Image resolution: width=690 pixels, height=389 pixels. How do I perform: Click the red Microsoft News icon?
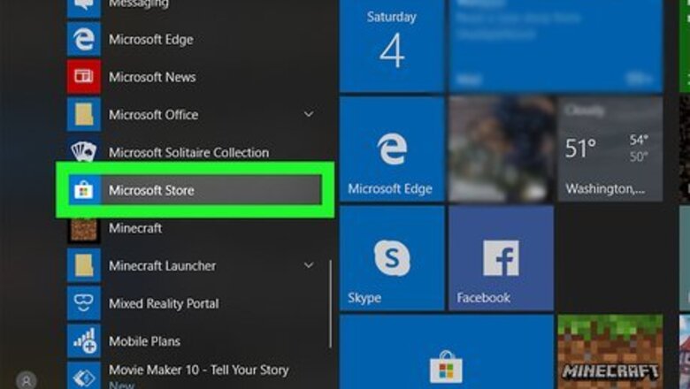84,78
